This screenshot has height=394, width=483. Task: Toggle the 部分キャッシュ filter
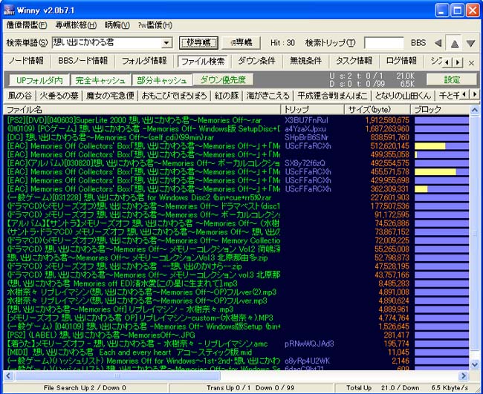(x=162, y=80)
